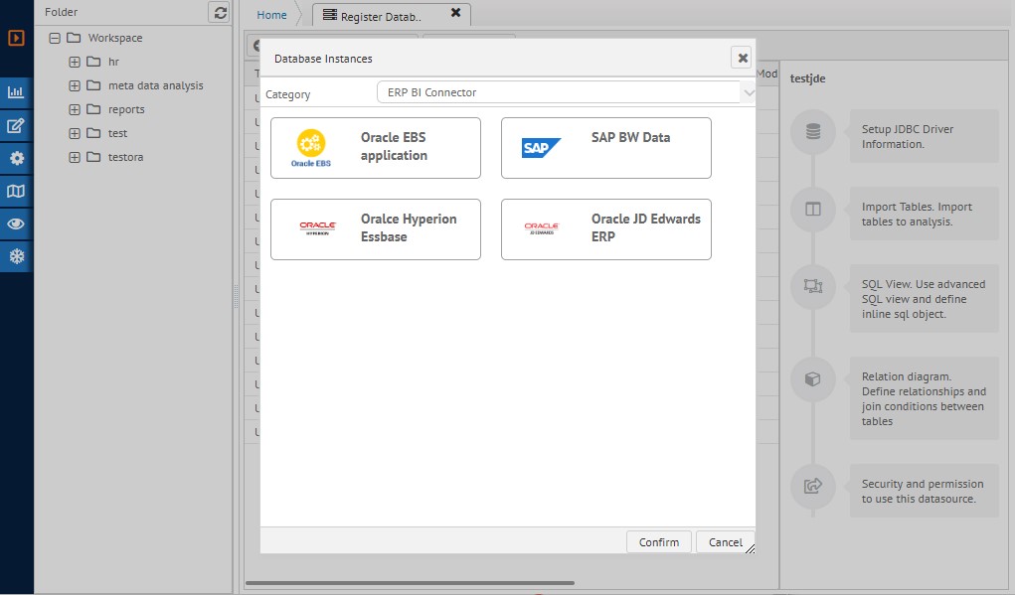
Task: Open the gear settings sidebar icon
Action: [x=16, y=158]
